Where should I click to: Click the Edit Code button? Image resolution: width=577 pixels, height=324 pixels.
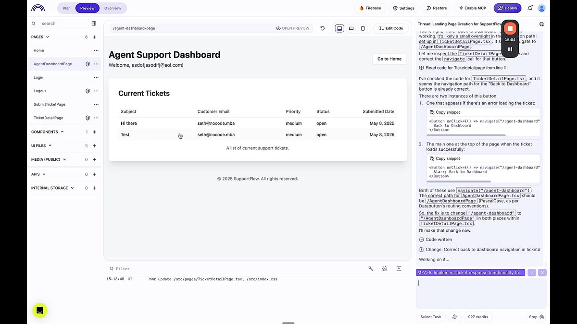pyautogui.click(x=391, y=28)
